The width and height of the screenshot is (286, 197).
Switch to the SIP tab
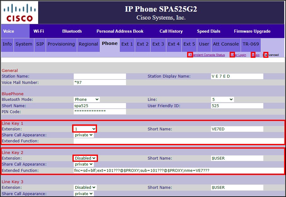(x=40, y=44)
